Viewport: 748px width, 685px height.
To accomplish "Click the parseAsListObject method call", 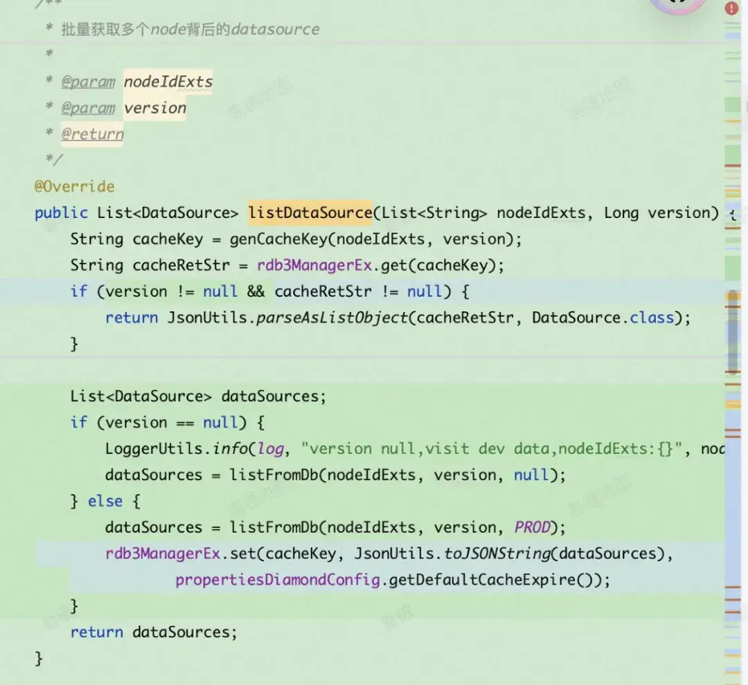I will click(332, 318).
